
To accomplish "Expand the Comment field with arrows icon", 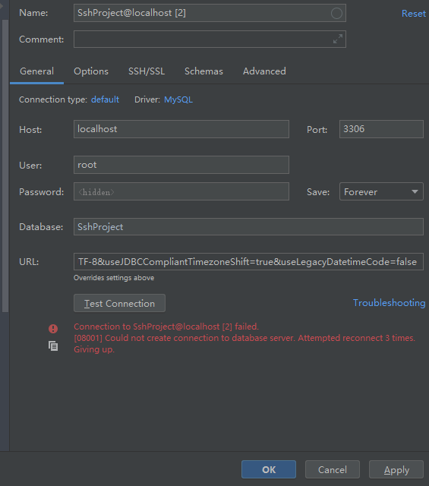I will [338, 39].
